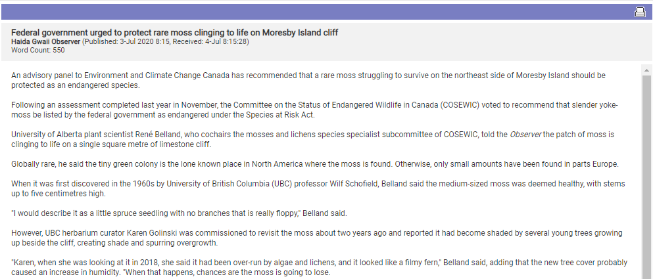
Task: Click the scrollbar up arrow
Action: pos(646,70)
